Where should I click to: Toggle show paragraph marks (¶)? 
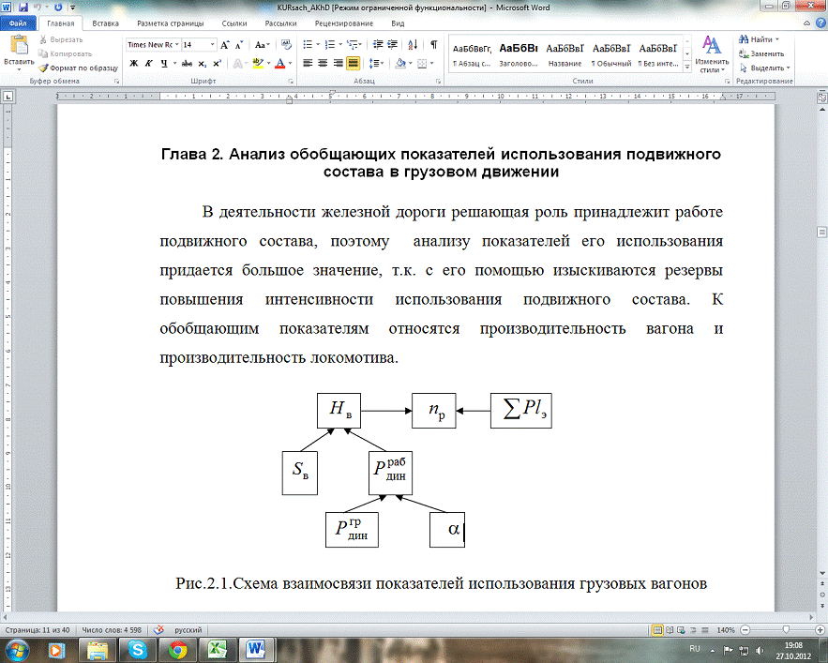[433, 45]
